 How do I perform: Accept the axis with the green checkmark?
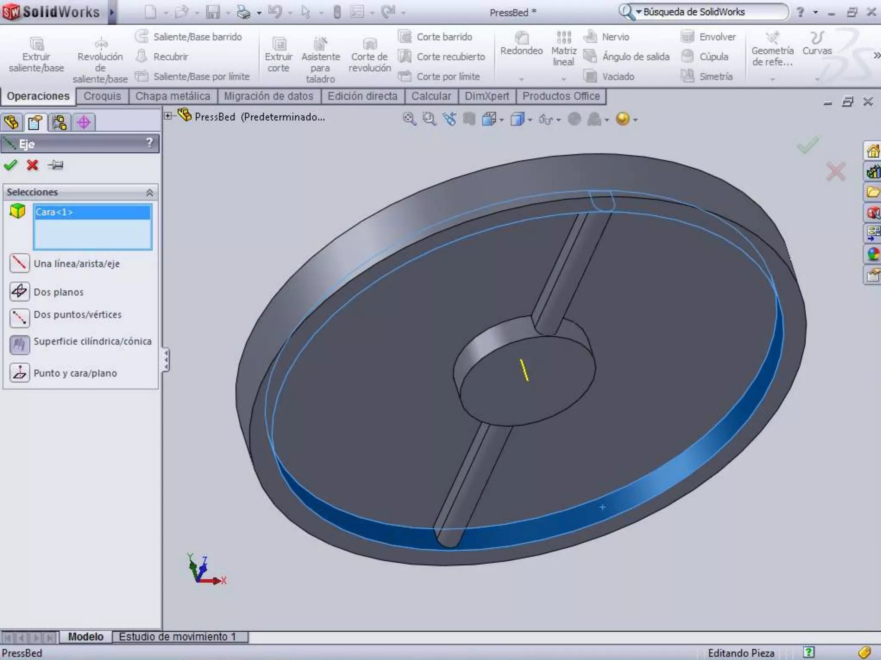point(10,165)
